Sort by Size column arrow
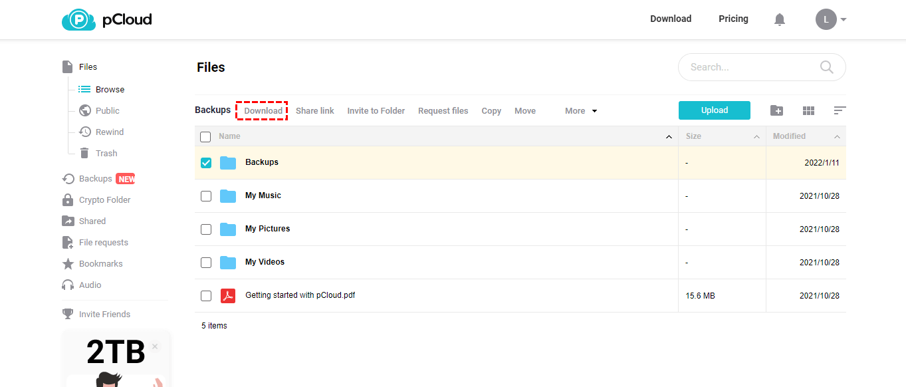This screenshot has height=387, width=906. [x=756, y=137]
